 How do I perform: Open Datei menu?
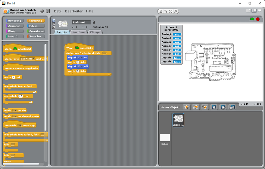[x=58, y=11]
